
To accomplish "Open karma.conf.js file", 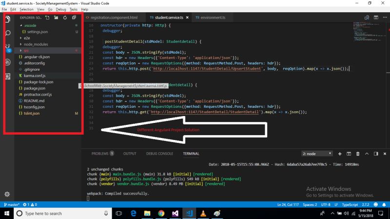I will click(x=35, y=76).
